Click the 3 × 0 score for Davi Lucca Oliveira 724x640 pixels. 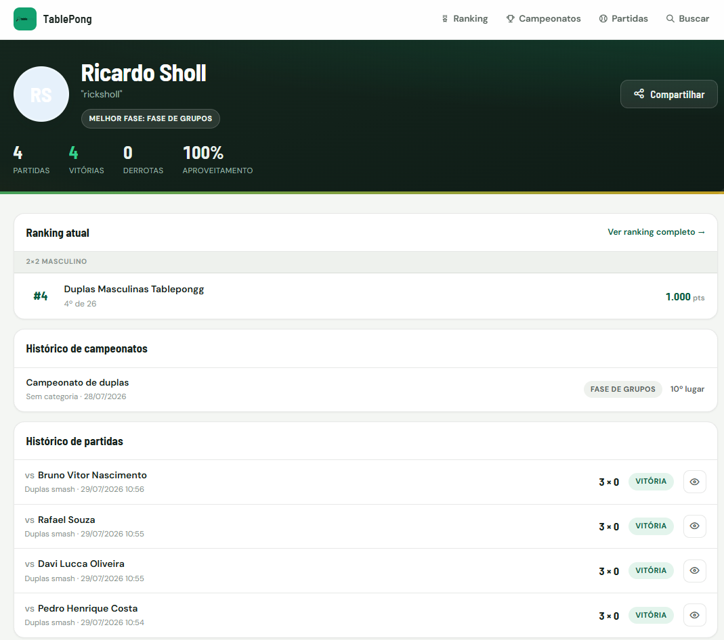(609, 571)
